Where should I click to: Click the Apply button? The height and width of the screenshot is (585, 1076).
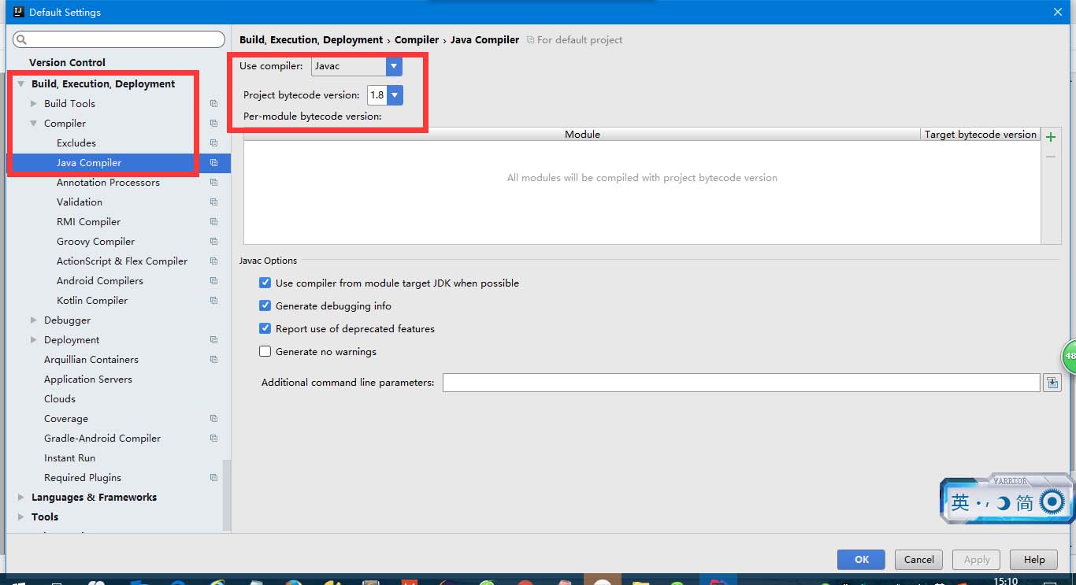(977, 560)
